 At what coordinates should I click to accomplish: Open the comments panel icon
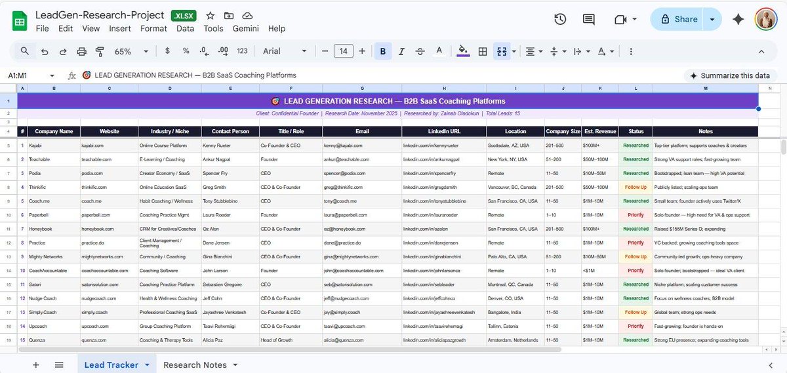[589, 19]
